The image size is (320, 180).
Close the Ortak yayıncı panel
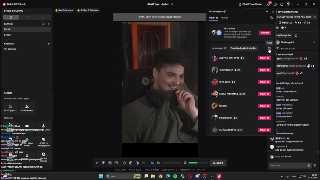coord(273,11)
